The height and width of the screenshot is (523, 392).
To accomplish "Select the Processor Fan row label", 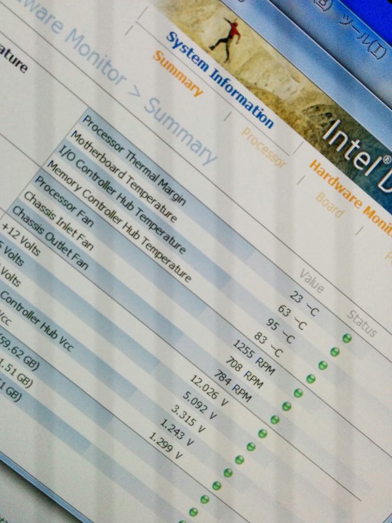I will (64, 202).
